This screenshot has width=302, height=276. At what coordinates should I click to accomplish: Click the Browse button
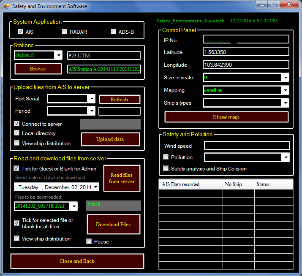tap(38, 69)
